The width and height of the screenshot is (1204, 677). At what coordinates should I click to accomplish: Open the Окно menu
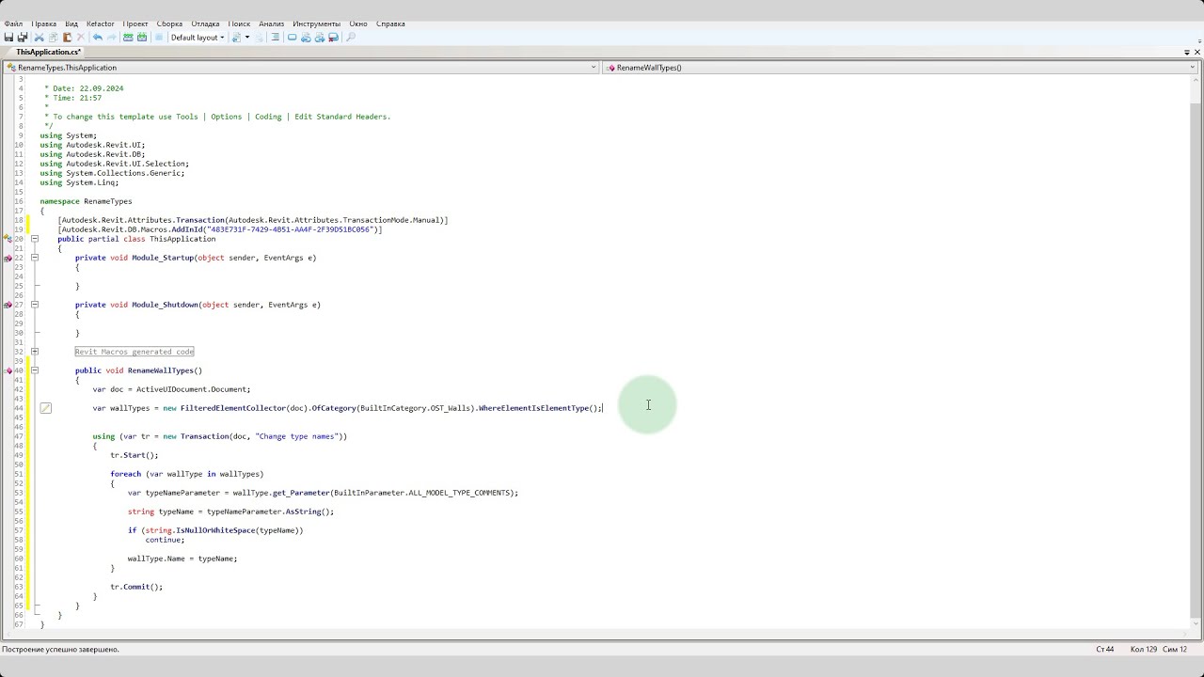point(358,24)
